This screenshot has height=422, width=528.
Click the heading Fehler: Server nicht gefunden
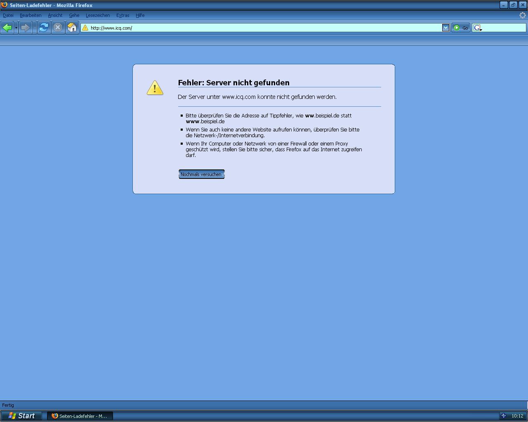point(233,82)
